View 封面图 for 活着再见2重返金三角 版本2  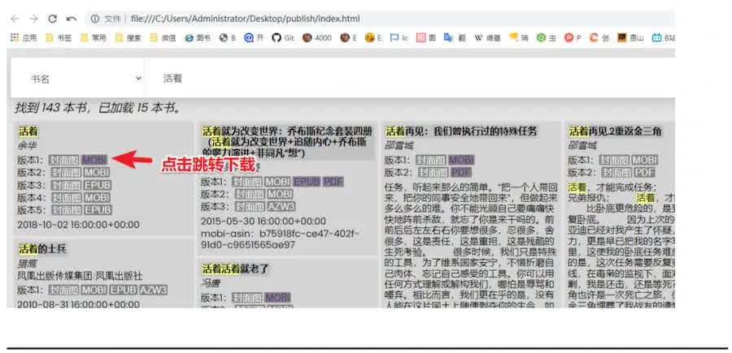point(617,172)
